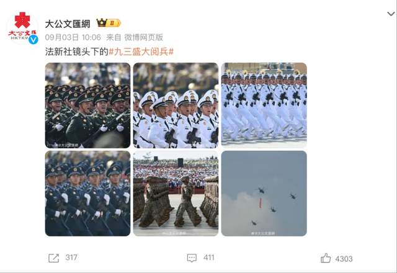Open the close-up white-uniform navy photo
397x273 pixels.
tap(176, 105)
